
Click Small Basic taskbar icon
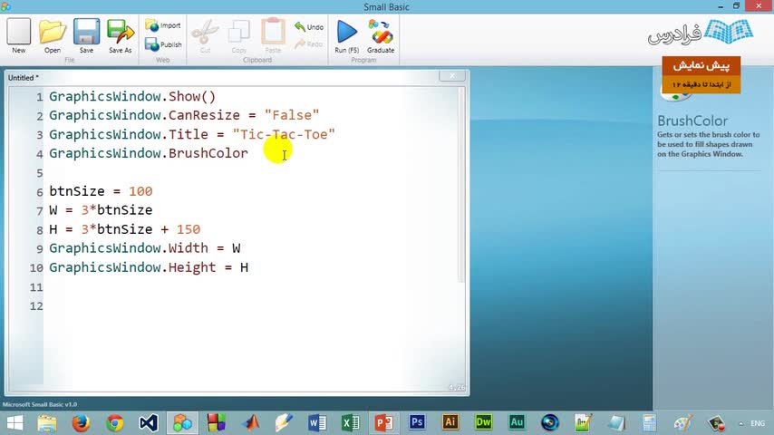click(x=182, y=423)
